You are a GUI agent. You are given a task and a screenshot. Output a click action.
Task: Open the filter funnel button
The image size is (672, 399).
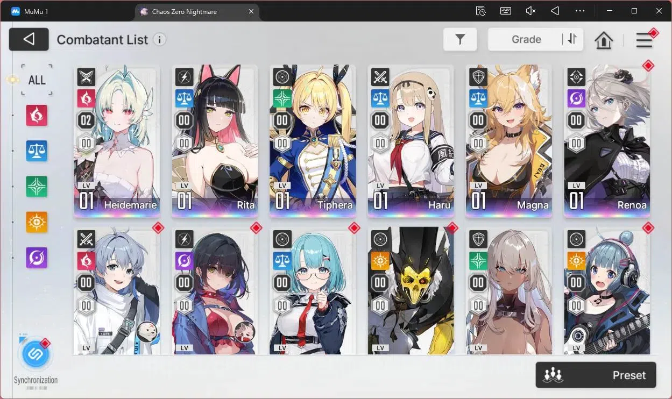pos(460,39)
